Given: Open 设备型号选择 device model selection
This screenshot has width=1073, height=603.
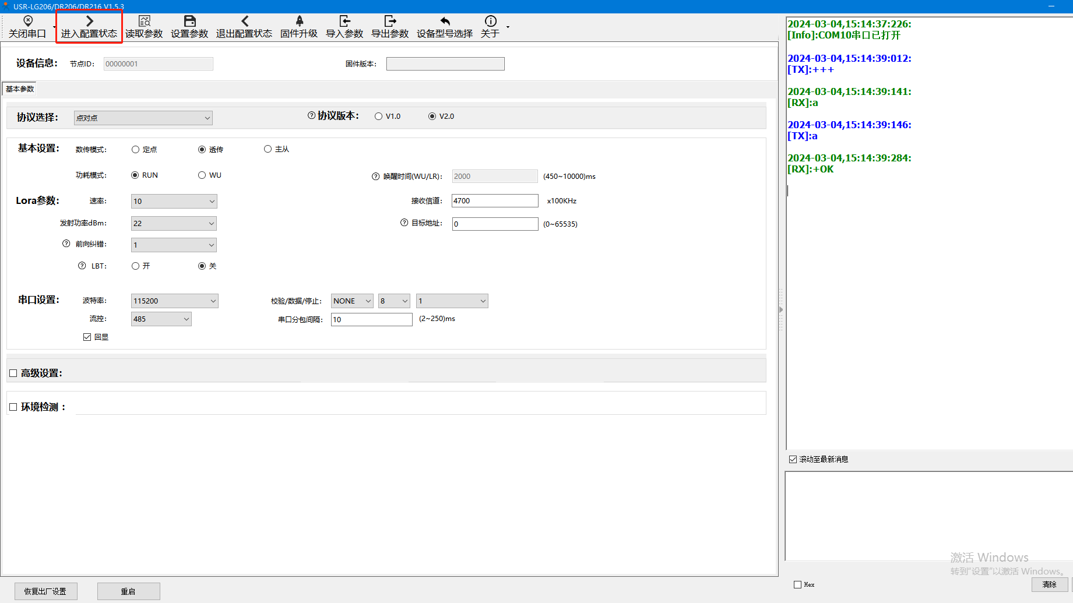Looking at the screenshot, I should 445,27.
